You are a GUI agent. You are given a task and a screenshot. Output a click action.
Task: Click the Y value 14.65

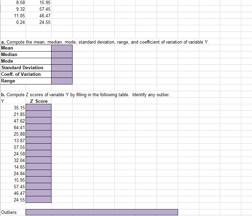click(19, 167)
